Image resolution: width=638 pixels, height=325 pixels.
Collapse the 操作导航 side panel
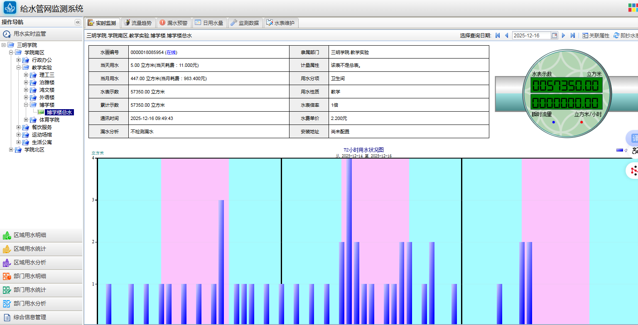pos(78,22)
